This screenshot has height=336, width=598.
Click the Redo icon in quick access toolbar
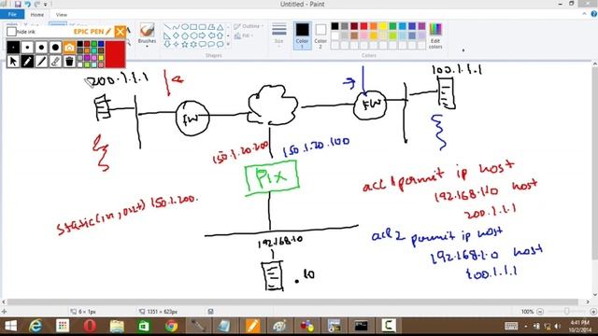pyautogui.click(x=37, y=4)
